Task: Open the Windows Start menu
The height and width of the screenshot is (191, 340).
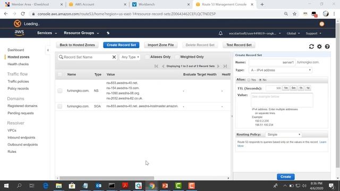Action: point(6,186)
